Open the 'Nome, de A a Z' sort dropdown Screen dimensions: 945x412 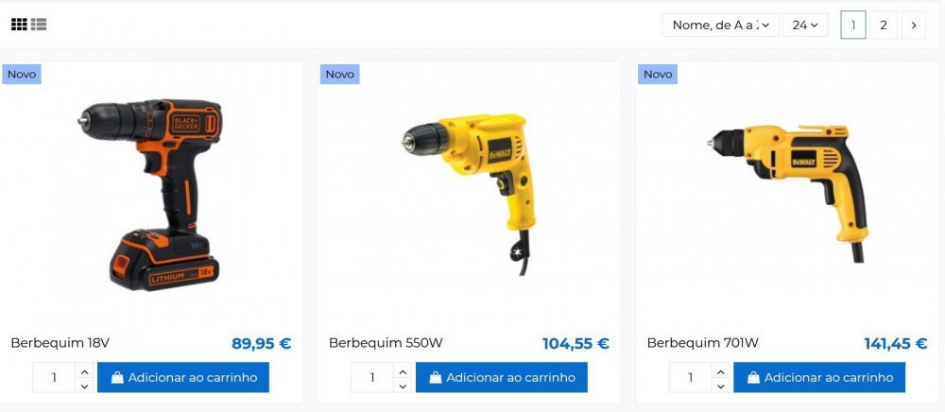pyautogui.click(x=720, y=26)
